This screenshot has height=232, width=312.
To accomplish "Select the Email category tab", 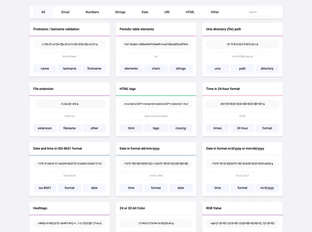I will point(65,12).
